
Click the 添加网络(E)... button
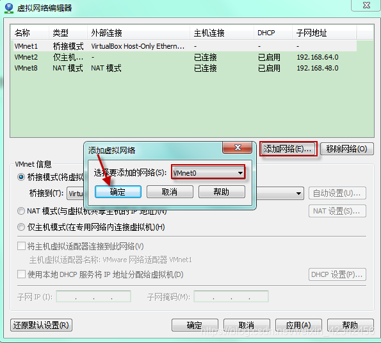point(288,149)
